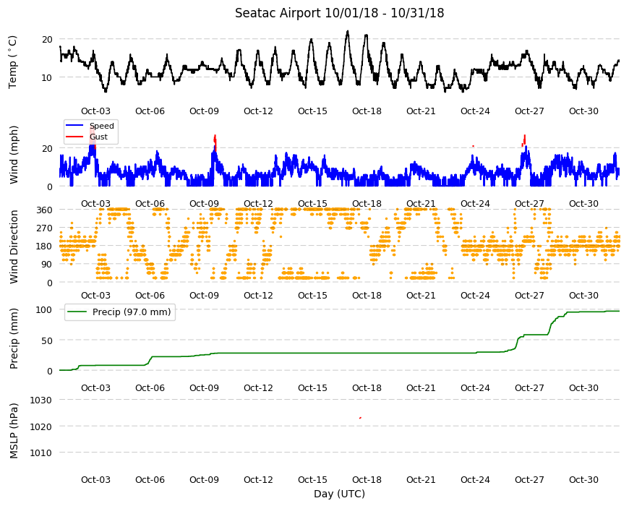Click the green Precip legend line
The image size is (629, 506).
click(76, 312)
